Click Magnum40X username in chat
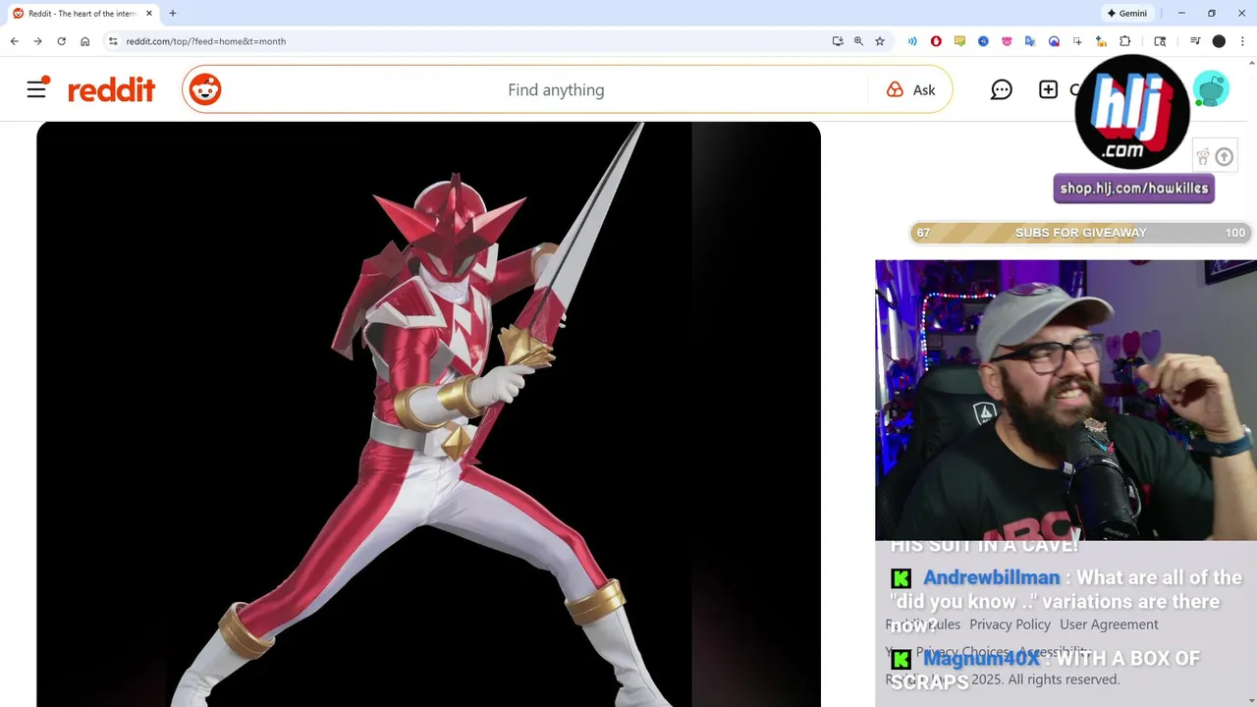This screenshot has width=1257, height=707. coord(981,658)
